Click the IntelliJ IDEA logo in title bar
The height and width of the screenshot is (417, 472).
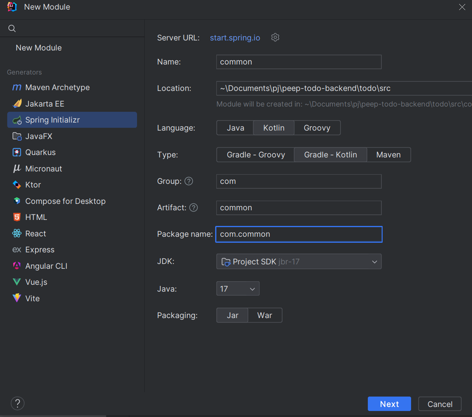12,7
